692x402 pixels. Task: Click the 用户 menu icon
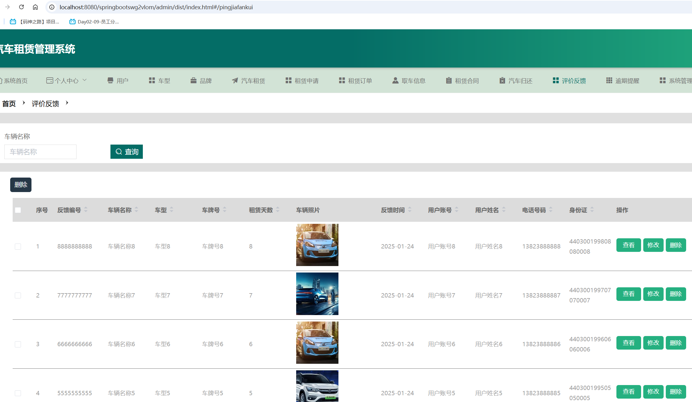[110, 80]
